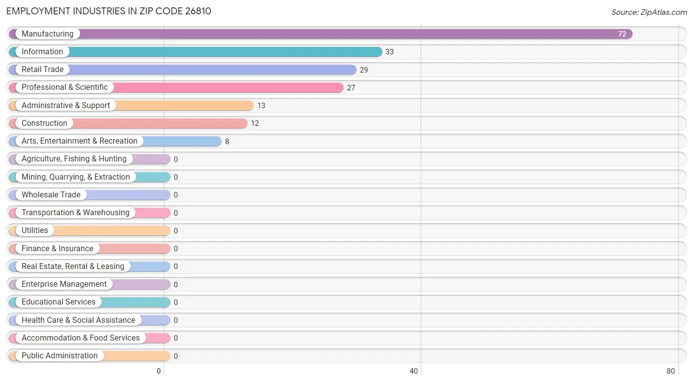Click the Manufacturing bar label
The image size is (693, 383).
click(x=47, y=34)
